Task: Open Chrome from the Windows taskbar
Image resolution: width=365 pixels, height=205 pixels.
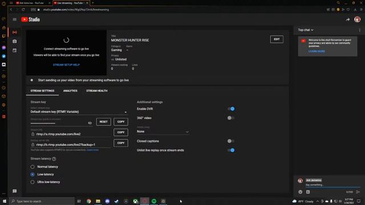Action: (x=89, y=201)
